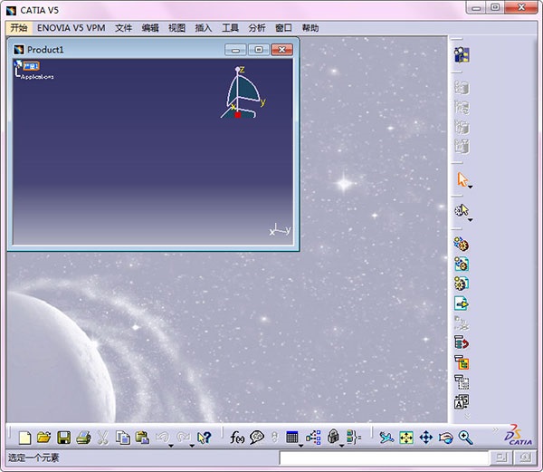The width and height of the screenshot is (543, 472).
Task: Click the Cut scissors icon
Action: pyautogui.click(x=102, y=438)
